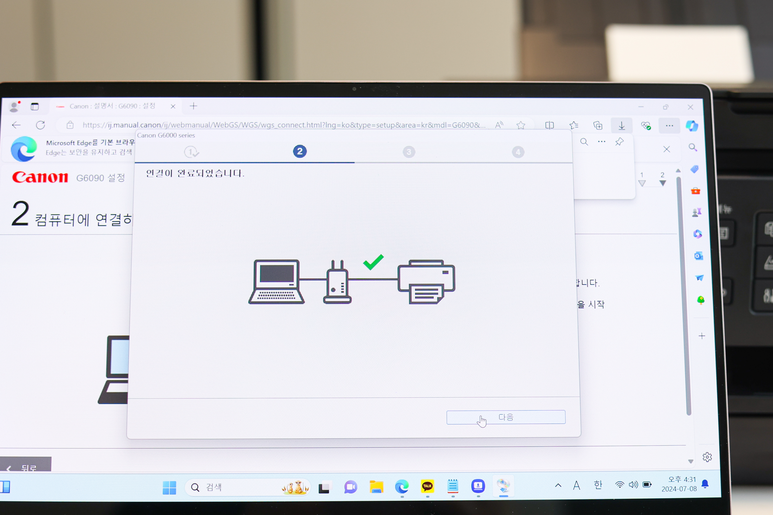Open File Explorer from the taskbar

coord(376,487)
